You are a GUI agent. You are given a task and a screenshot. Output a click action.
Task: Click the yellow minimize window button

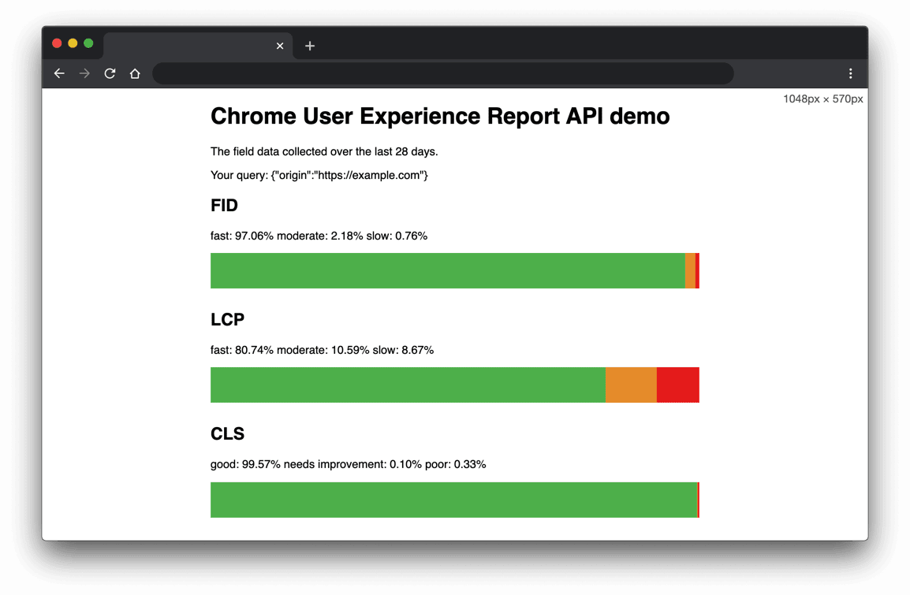(x=73, y=43)
